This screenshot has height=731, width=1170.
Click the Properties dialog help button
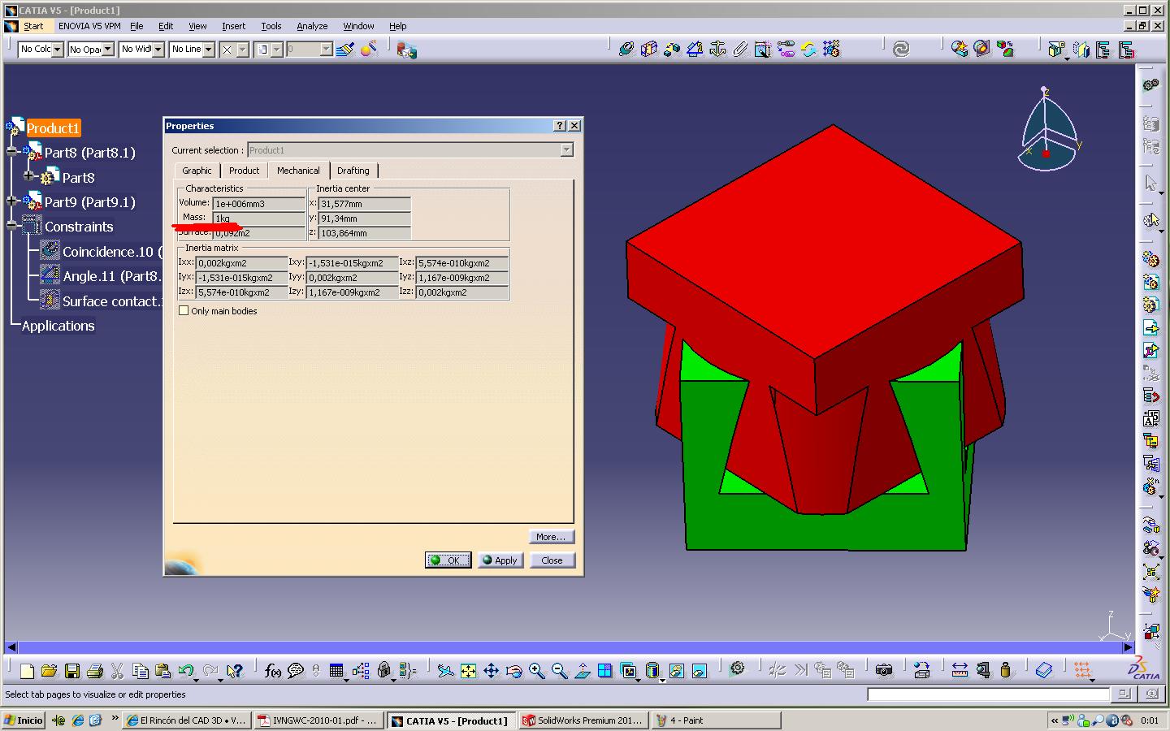[560, 125]
